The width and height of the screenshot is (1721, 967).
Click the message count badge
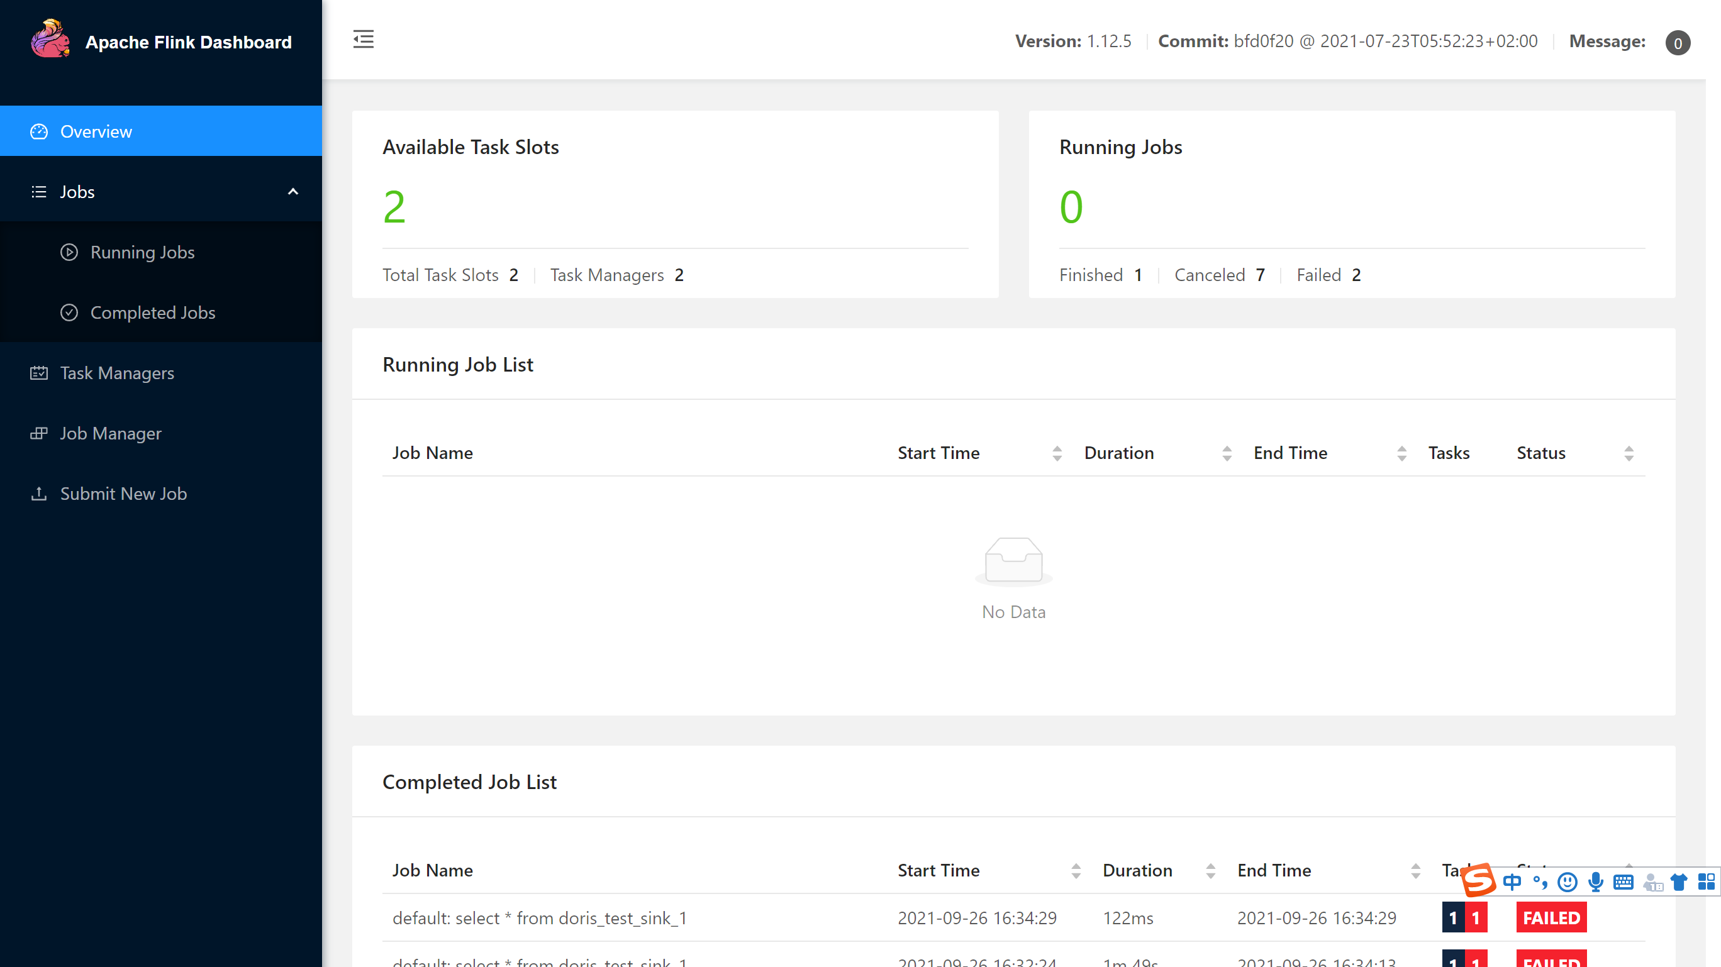click(x=1677, y=43)
